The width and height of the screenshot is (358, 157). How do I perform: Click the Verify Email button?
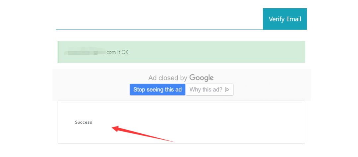[285, 19]
